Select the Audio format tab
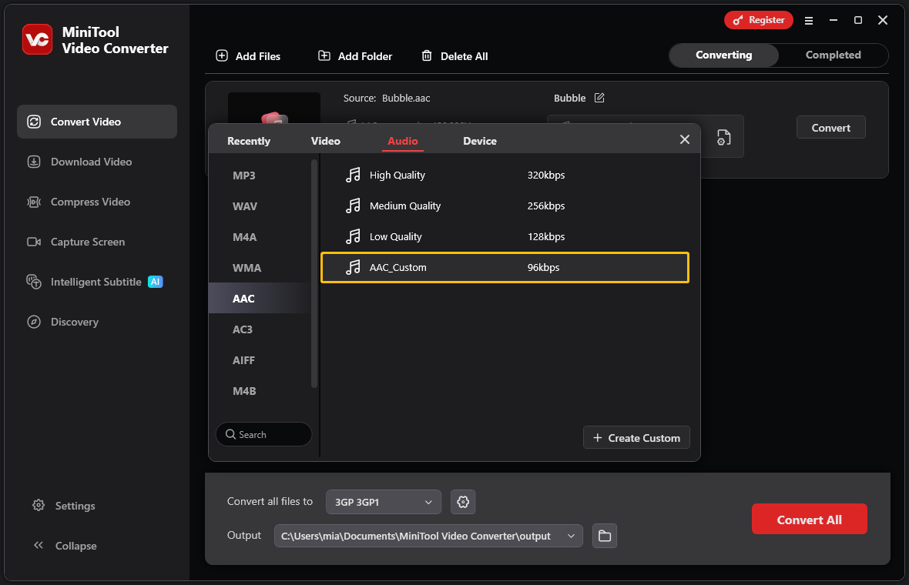The height and width of the screenshot is (585, 909). pyautogui.click(x=402, y=141)
